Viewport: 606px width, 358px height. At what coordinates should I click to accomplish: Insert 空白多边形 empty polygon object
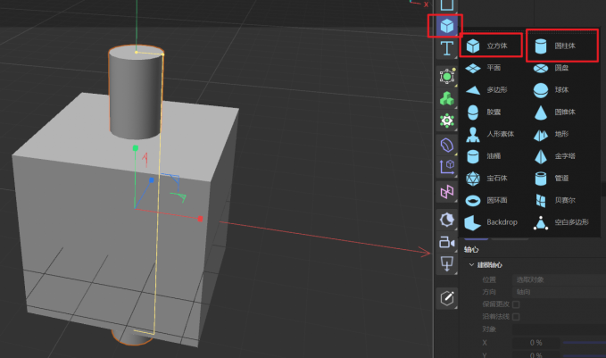coord(561,222)
